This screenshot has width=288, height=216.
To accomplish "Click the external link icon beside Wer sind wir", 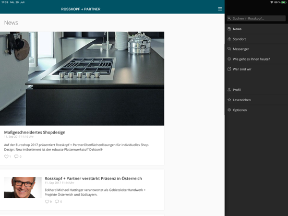I will 229,69.
